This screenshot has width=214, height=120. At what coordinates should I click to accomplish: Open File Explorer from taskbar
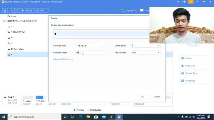pos(88,117)
